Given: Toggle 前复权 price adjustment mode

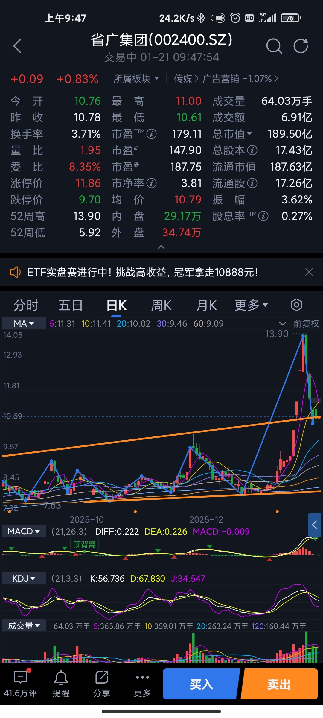Looking at the screenshot, I should point(306,323).
